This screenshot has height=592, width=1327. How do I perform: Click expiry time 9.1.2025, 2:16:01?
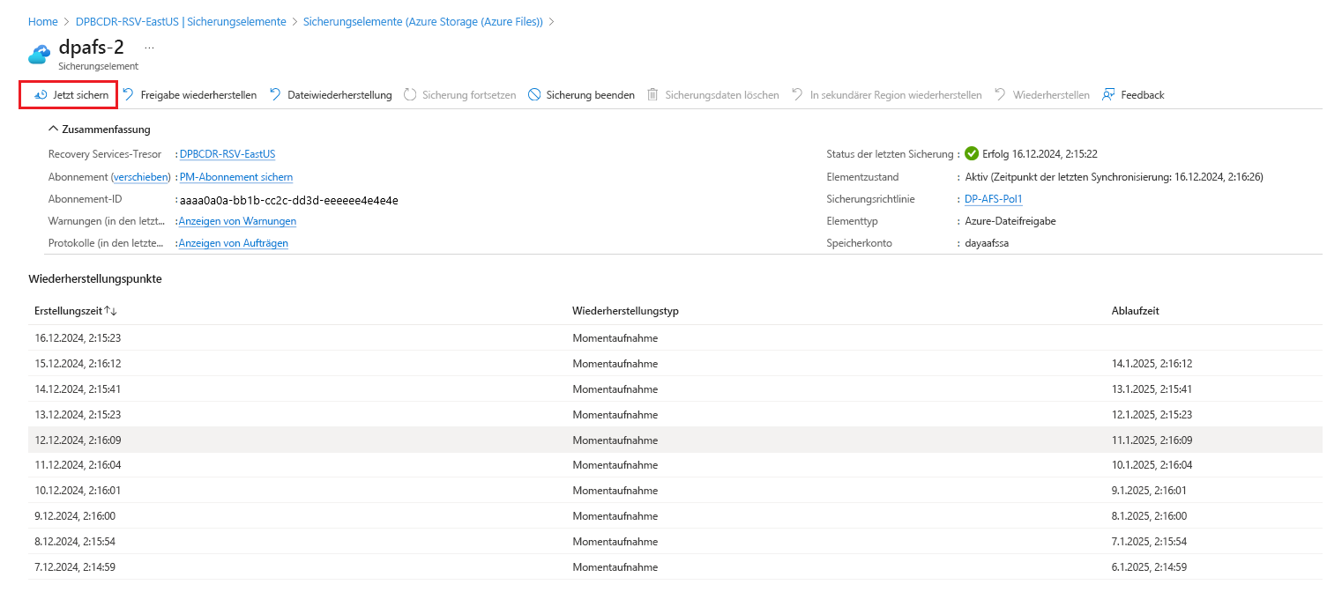click(1150, 491)
